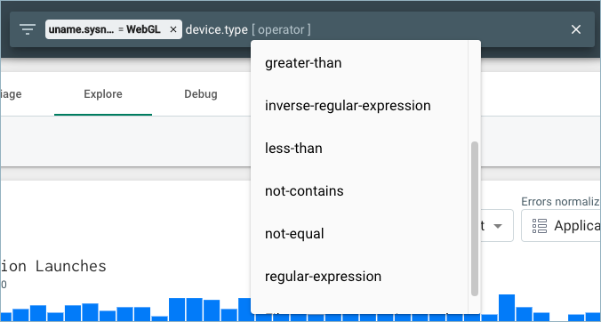Expand the dropdown arrow left of Applica
The image size is (601, 322).
[x=498, y=226]
